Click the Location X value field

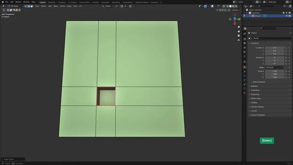(275, 48)
